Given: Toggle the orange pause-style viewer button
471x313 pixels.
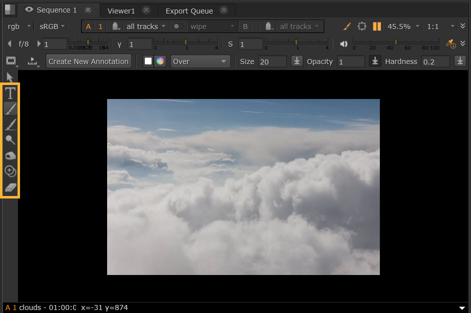Looking at the screenshot, I should click(x=377, y=26).
